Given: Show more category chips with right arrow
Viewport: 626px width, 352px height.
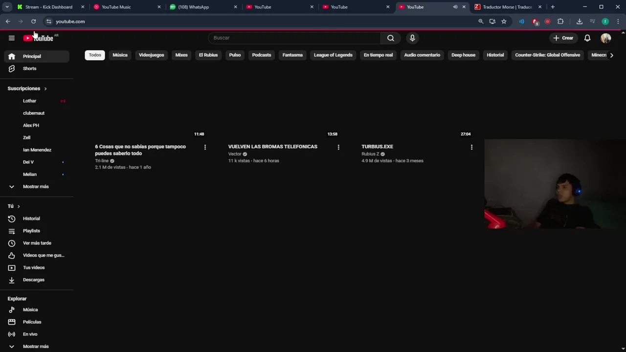Looking at the screenshot, I should [611, 55].
